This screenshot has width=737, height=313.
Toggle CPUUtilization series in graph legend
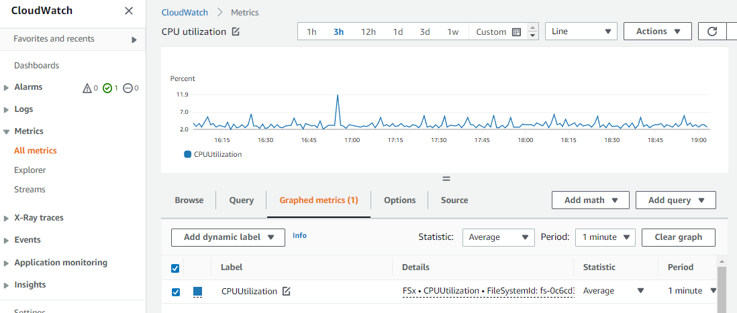click(213, 154)
